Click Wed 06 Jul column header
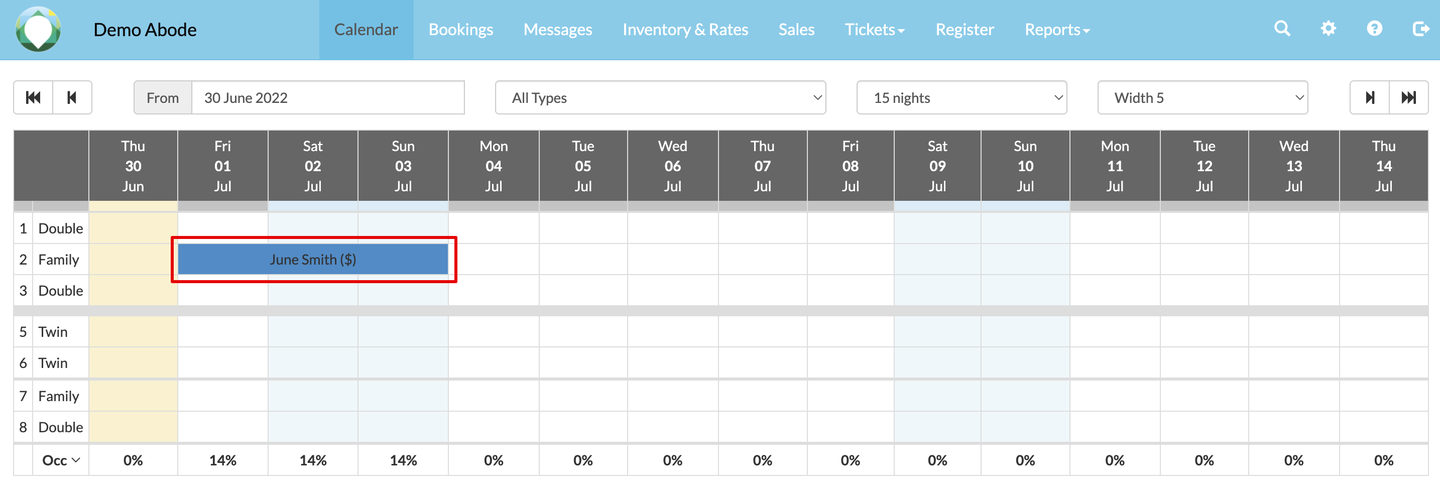This screenshot has height=490, width=1440. click(672, 166)
